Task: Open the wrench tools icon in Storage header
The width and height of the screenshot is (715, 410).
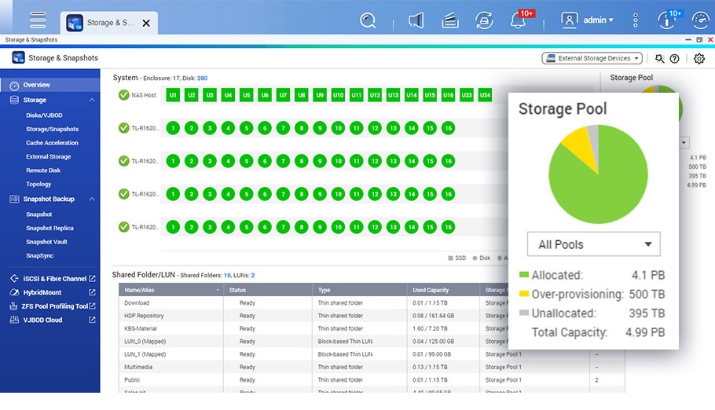Action: coord(659,58)
